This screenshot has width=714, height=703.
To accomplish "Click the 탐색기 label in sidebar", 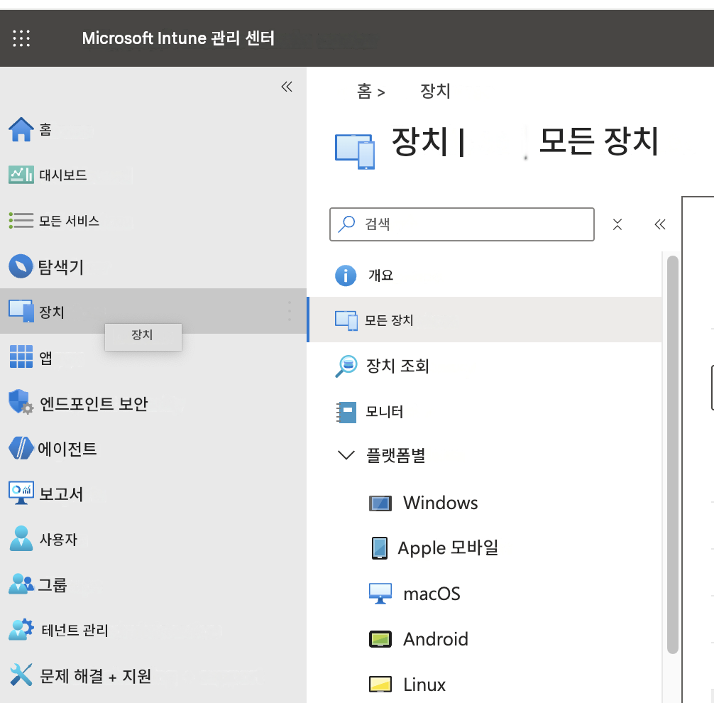I will (60, 267).
